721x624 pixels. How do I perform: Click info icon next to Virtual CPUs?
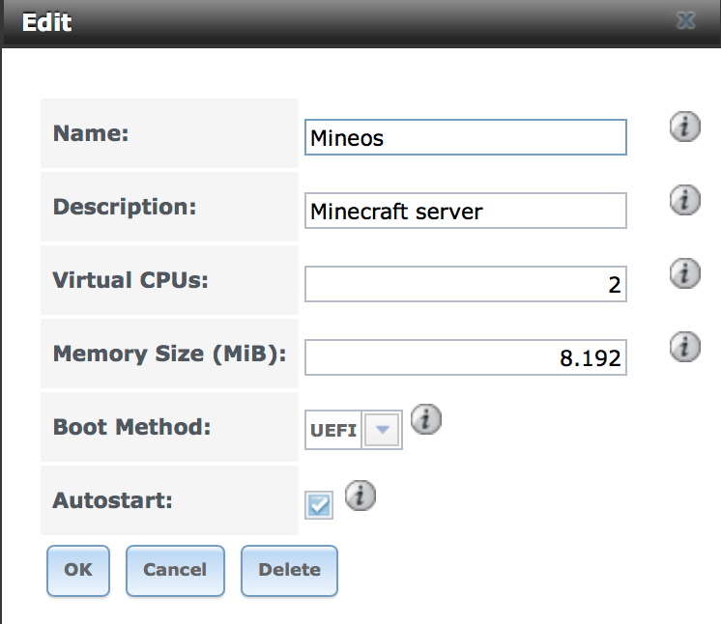coord(684,273)
